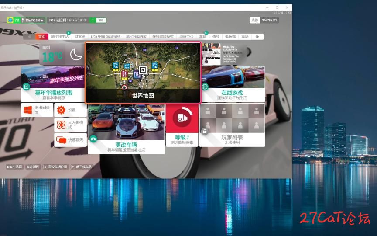Click the globe icon on 在线游戏

205,87
